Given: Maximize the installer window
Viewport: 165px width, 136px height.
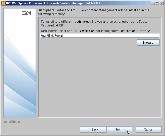Looking at the screenshot, I should (x=157, y=3).
